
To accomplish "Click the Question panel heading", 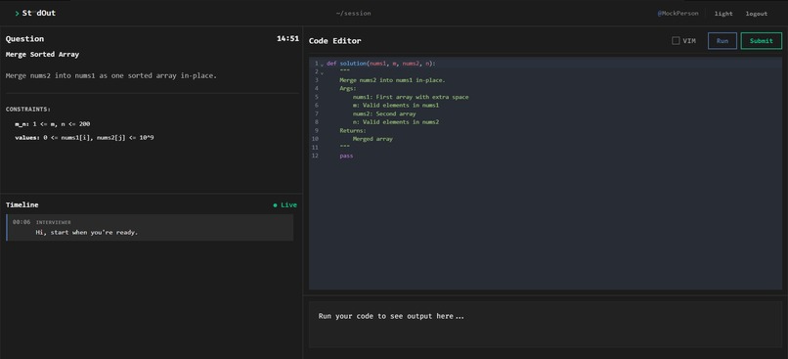I will click(24, 39).
